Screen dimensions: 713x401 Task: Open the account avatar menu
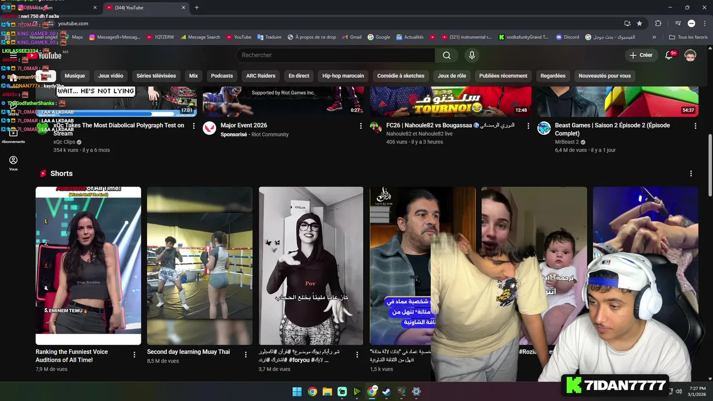click(x=690, y=55)
